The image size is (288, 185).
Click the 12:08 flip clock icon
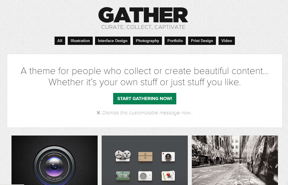123,176
